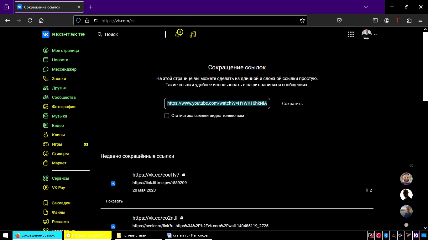Click the Музыка sidebar icon
The width and height of the screenshot is (428, 240).
click(46, 116)
